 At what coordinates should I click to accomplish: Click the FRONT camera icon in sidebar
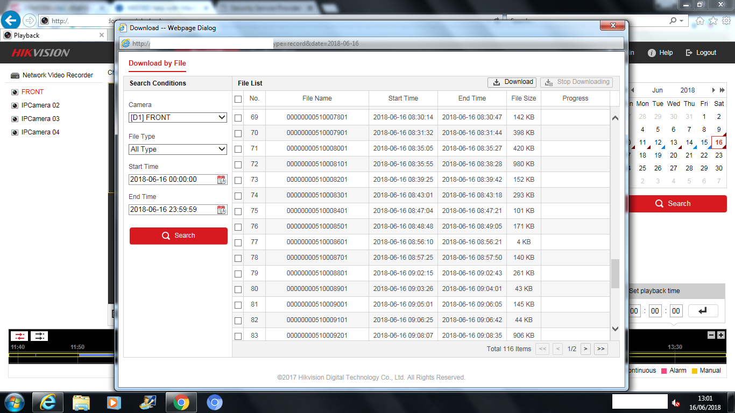click(x=15, y=92)
